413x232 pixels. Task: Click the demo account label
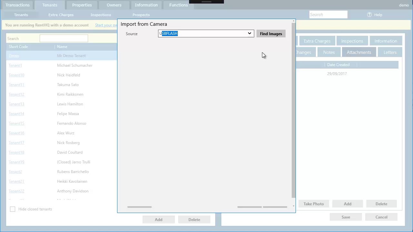pos(404,5)
